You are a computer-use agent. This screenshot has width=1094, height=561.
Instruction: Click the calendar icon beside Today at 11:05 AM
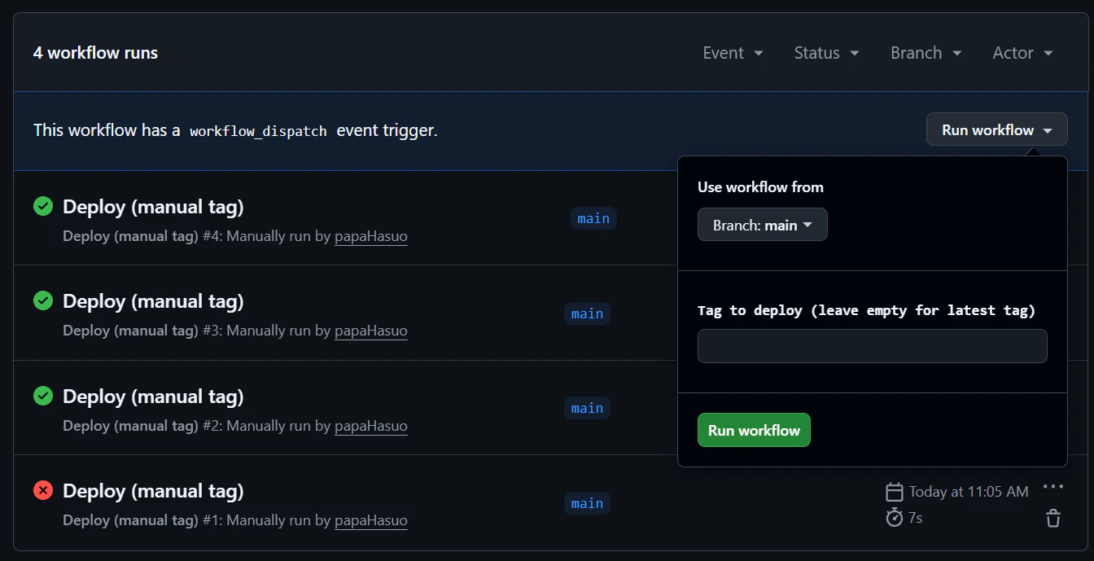click(895, 492)
